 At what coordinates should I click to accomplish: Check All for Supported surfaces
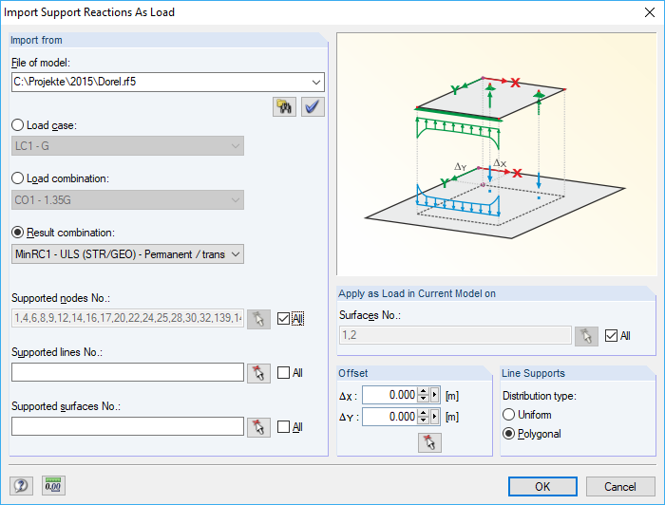(x=283, y=427)
